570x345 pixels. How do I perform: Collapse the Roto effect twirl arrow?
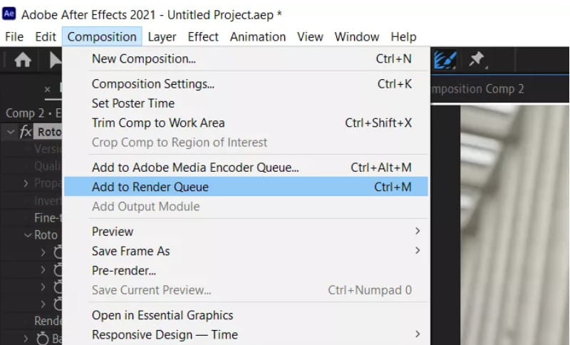coord(11,132)
